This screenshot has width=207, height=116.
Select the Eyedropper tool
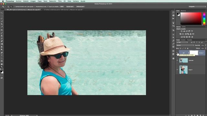(x=2, y=27)
